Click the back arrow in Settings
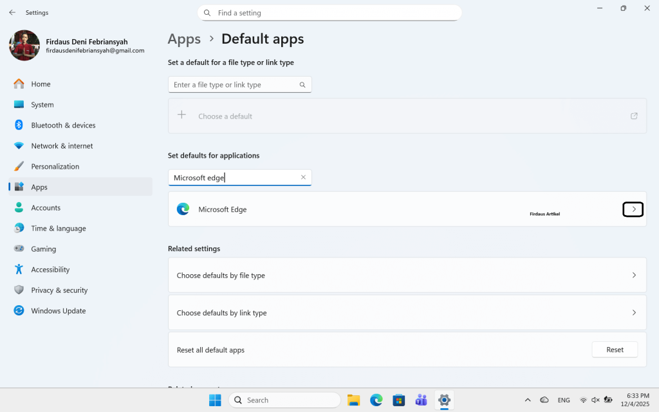 (12, 13)
